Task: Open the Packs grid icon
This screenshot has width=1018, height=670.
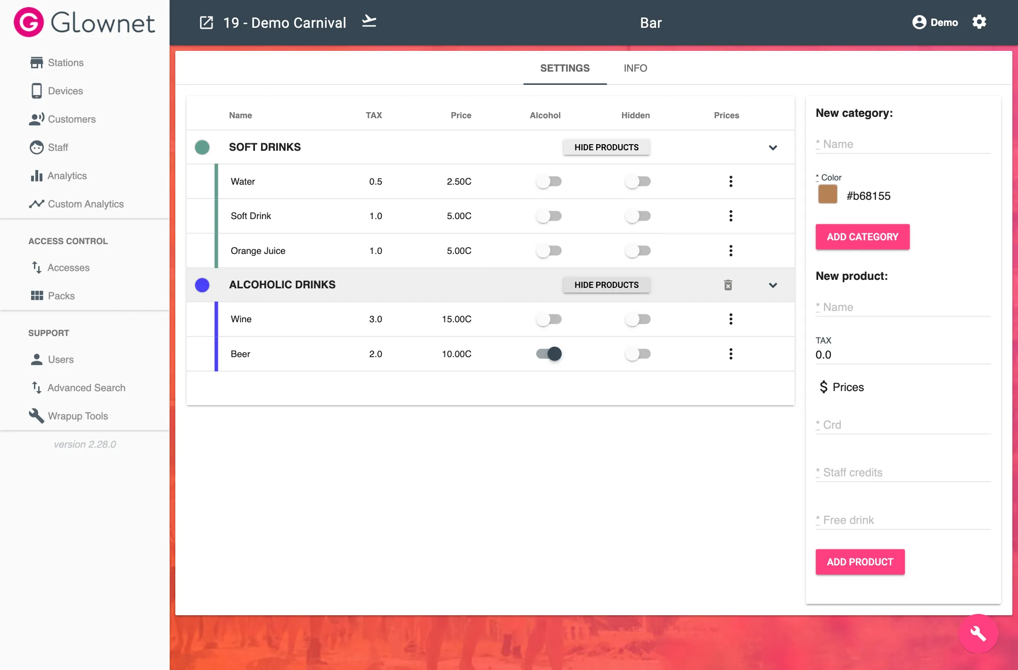Action: tap(37, 296)
